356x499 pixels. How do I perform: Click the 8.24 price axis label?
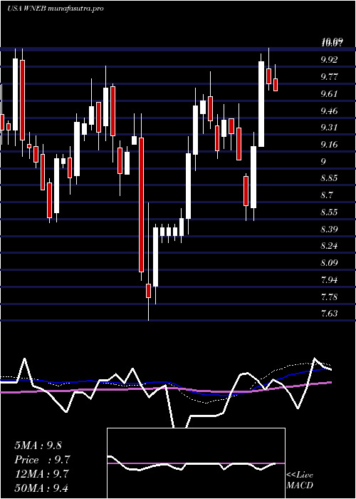click(330, 246)
